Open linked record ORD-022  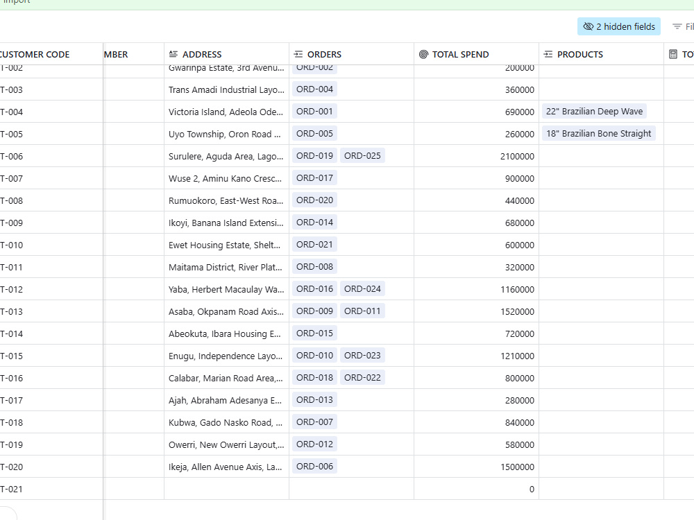tap(362, 378)
